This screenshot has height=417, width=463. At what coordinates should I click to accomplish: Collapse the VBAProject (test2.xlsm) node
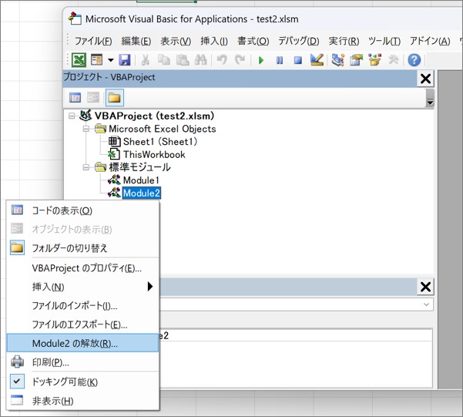[x=72, y=116]
